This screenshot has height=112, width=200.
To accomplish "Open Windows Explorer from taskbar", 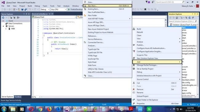I will click(x=13, y=109).
